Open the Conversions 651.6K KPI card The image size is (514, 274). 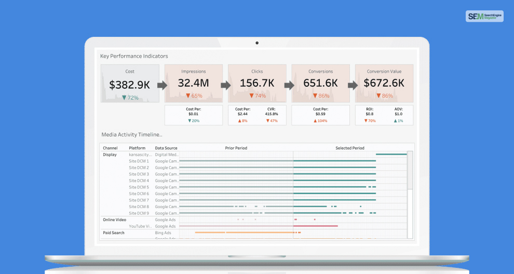click(x=320, y=84)
